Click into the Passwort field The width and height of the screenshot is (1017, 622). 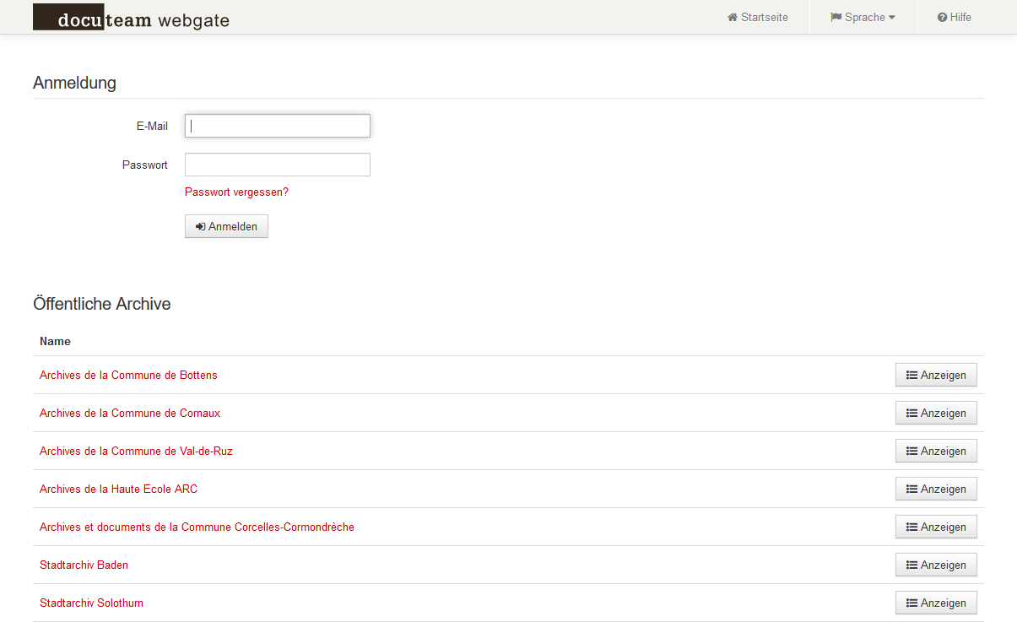click(x=278, y=165)
